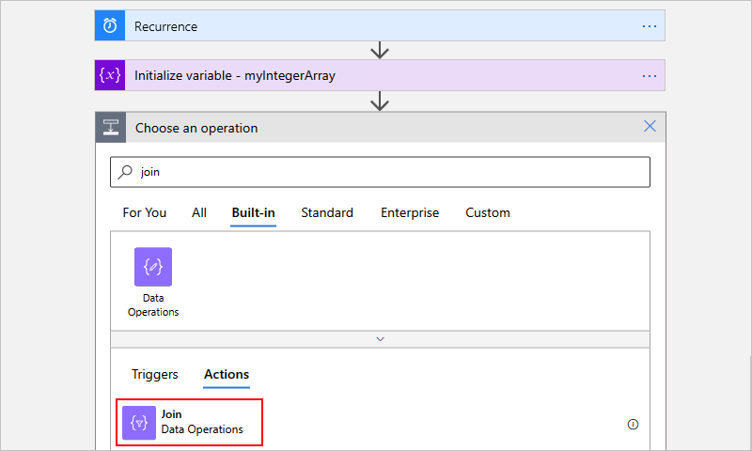Screen dimensions: 752x451
Task: Open the Initialize variable ellipsis menu
Action: point(649,75)
